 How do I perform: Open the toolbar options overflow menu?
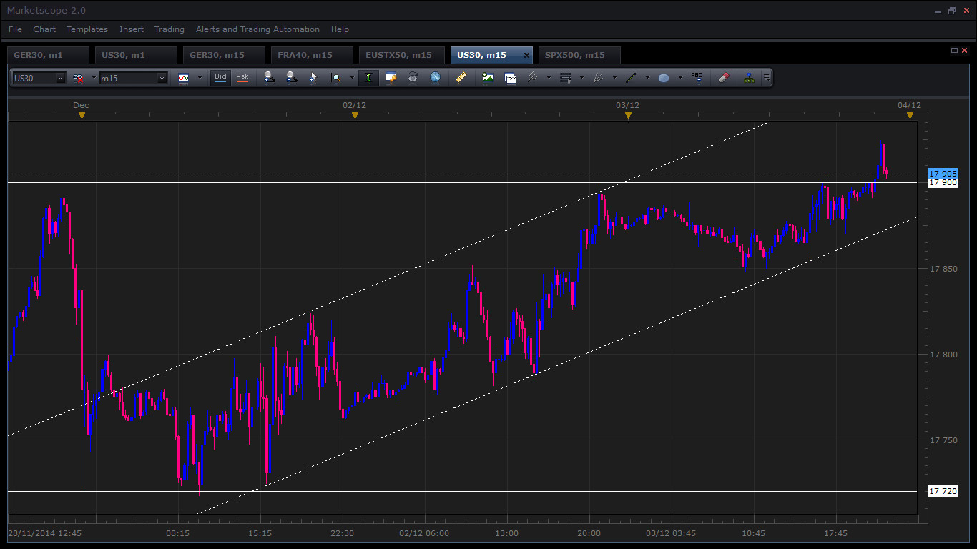[767, 78]
